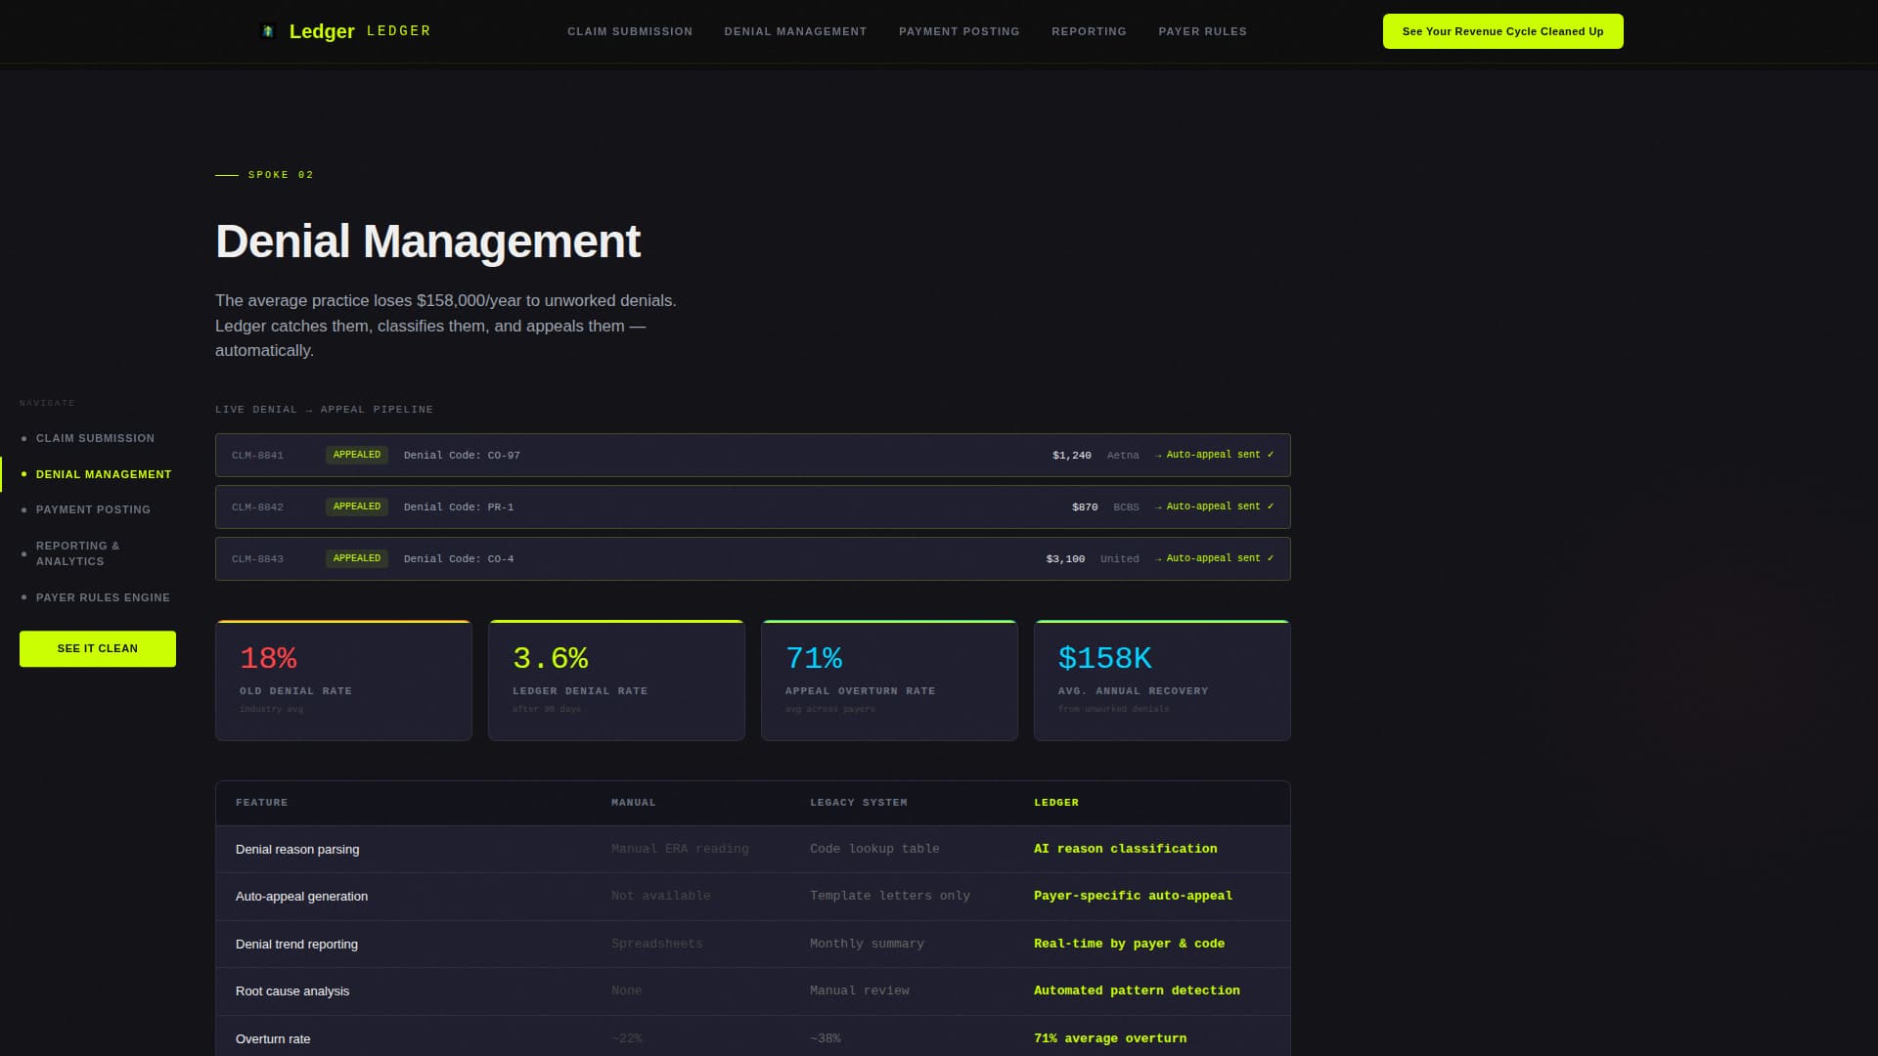Click the Denial Management page heading
The image size is (1878, 1056).
[x=427, y=242]
